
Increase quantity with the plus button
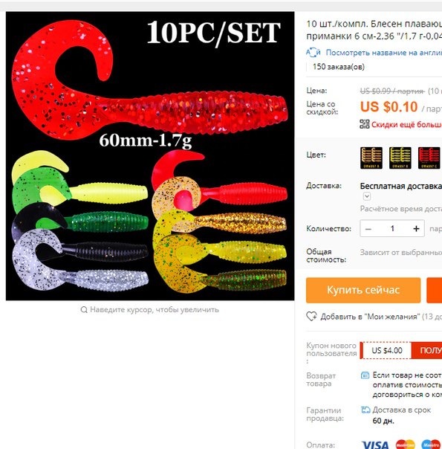416,228
